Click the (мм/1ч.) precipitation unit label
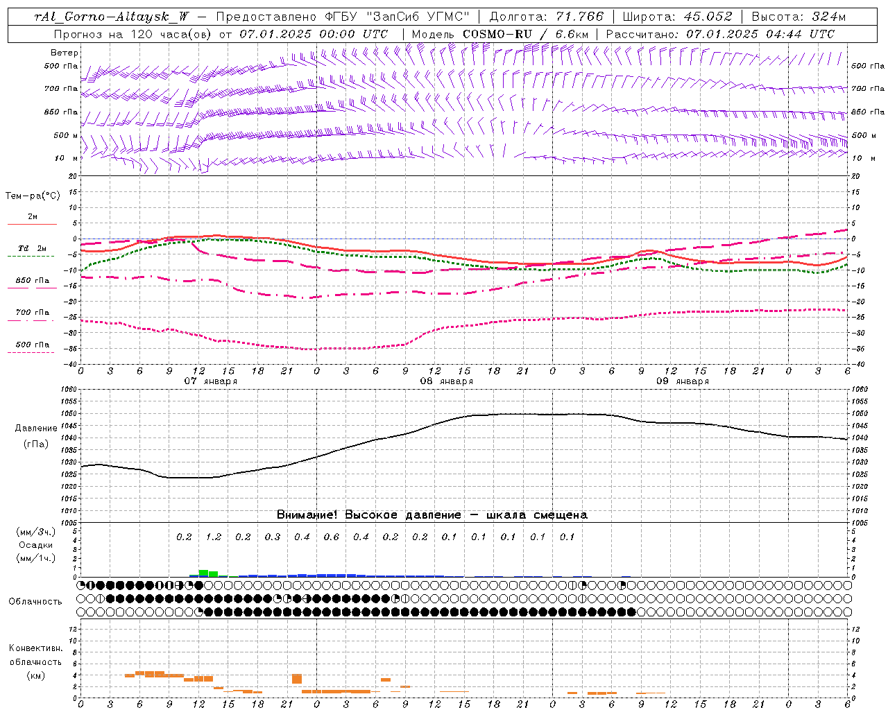Image resolution: width=888 pixels, height=710 pixels. [x=36, y=558]
